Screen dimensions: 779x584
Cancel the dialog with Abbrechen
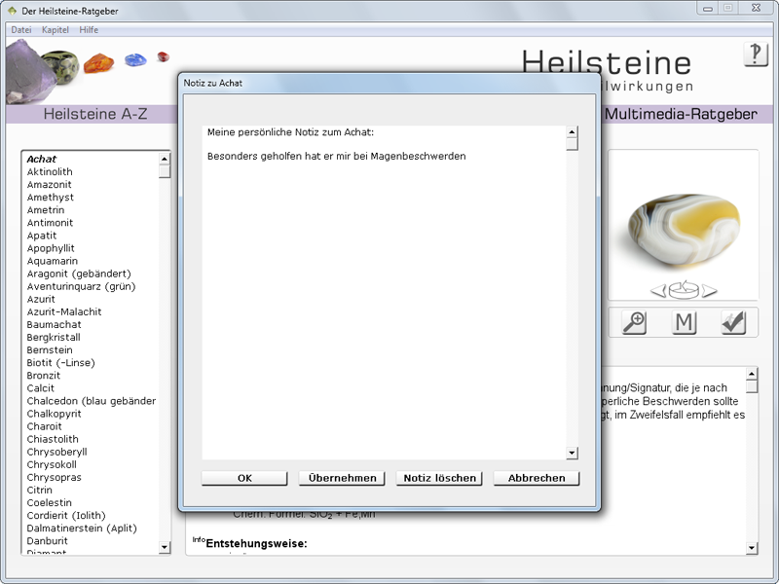tap(537, 478)
